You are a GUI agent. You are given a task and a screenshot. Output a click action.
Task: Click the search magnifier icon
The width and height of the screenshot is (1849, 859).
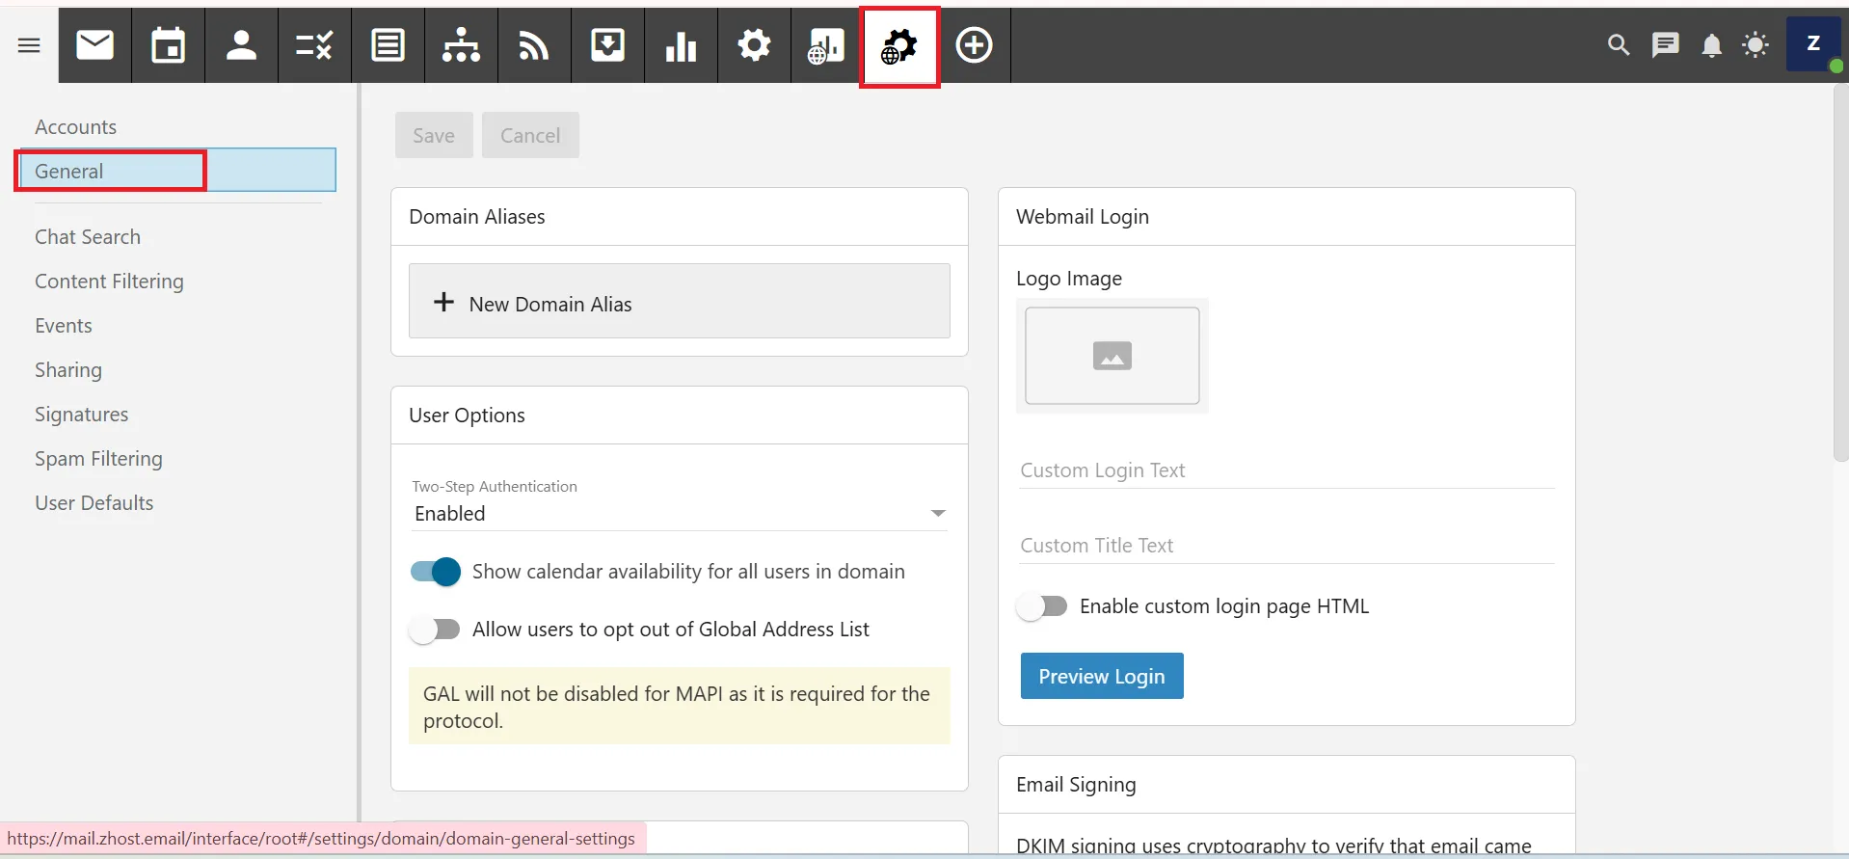coord(1618,45)
